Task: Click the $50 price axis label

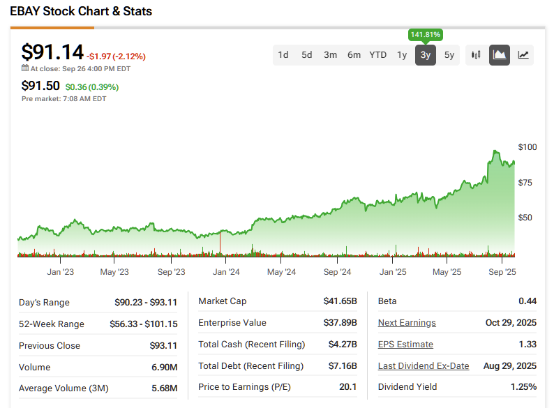Action: click(525, 217)
